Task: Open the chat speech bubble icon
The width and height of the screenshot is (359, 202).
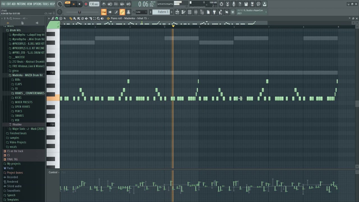Action: [258, 4]
